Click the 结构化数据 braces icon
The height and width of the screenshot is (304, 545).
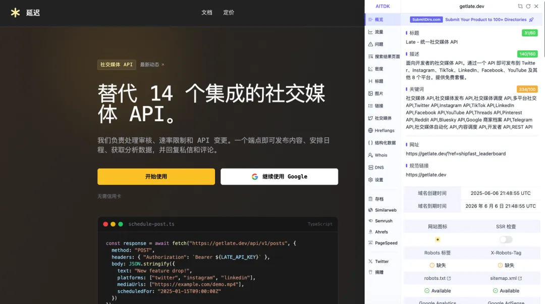coord(370,142)
